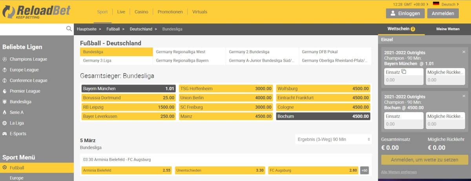Click the search input field
The height and width of the screenshot is (181, 471).
point(32,29)
